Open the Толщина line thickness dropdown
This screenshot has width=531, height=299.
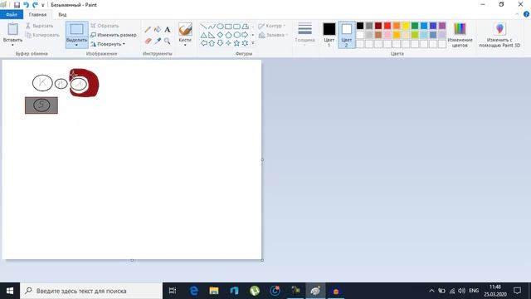coord(304,34)
